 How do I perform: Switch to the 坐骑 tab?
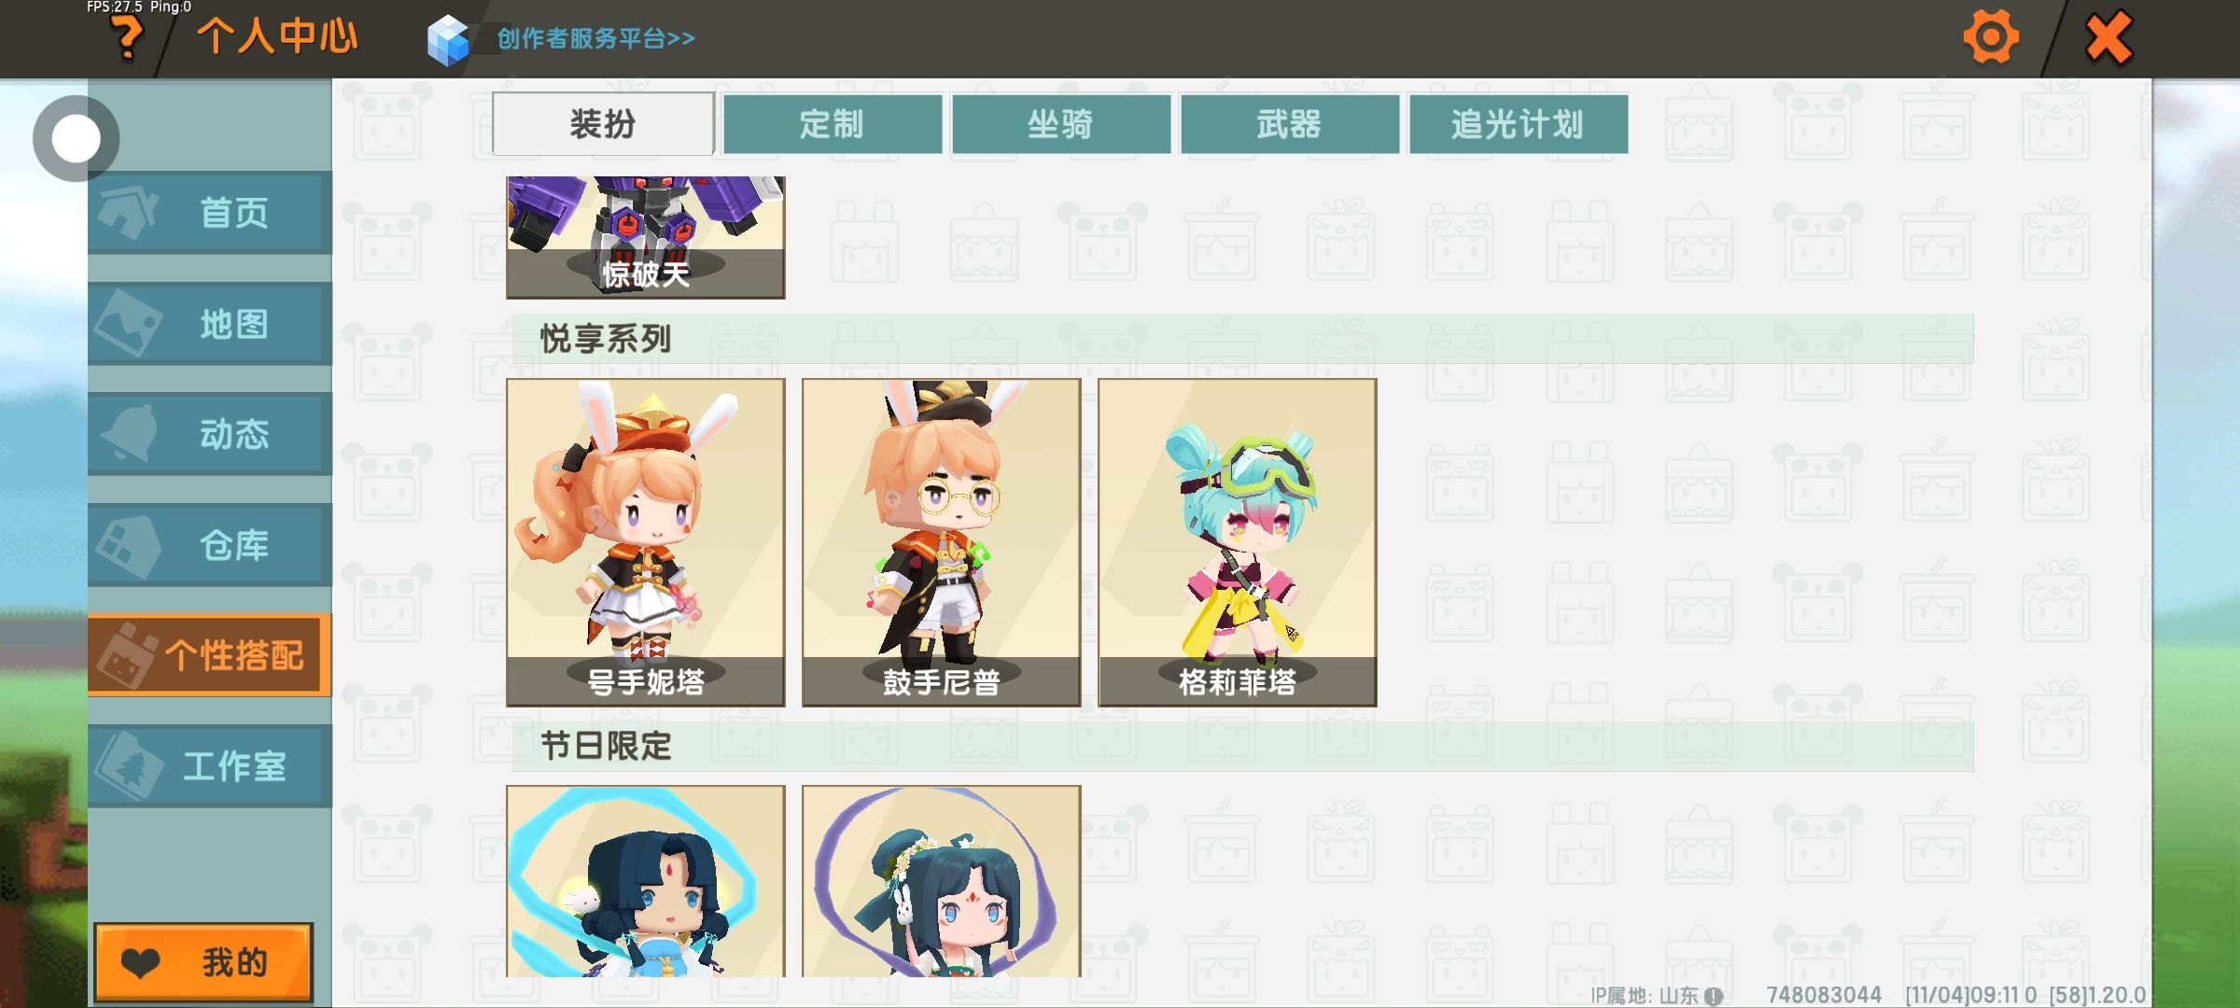(1061, 123)
